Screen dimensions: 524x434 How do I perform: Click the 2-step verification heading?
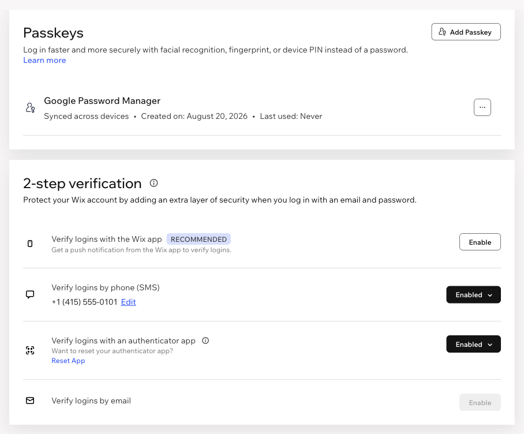pos(82,184)
